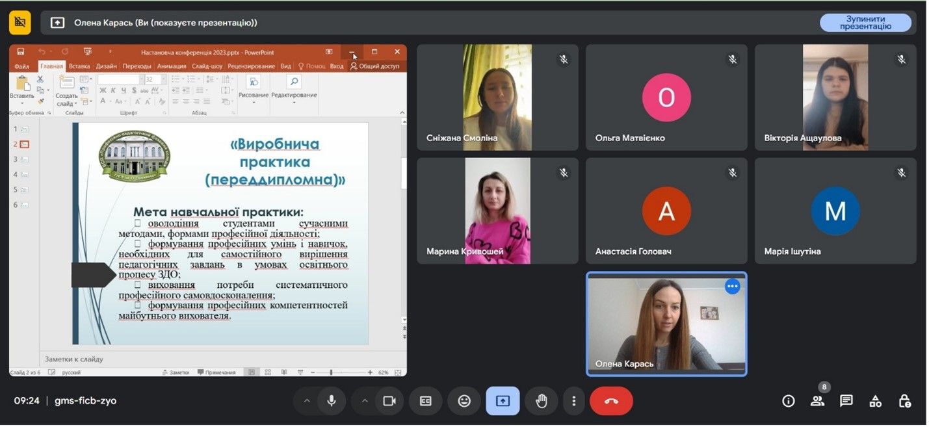Mute the microphone
The width and height of the screenshot is (929, 427).
[x=332, y=401]
